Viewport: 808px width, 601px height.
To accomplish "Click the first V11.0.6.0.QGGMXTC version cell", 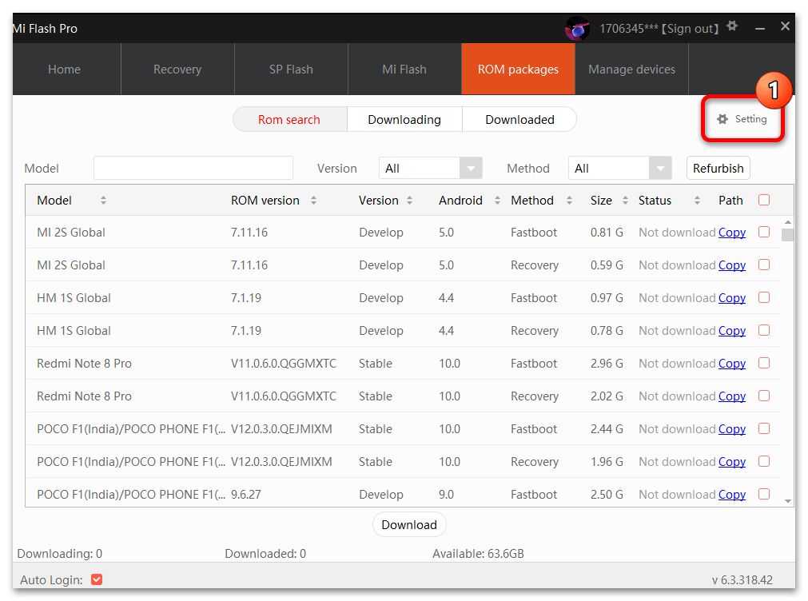I will (x=284, y=364).
